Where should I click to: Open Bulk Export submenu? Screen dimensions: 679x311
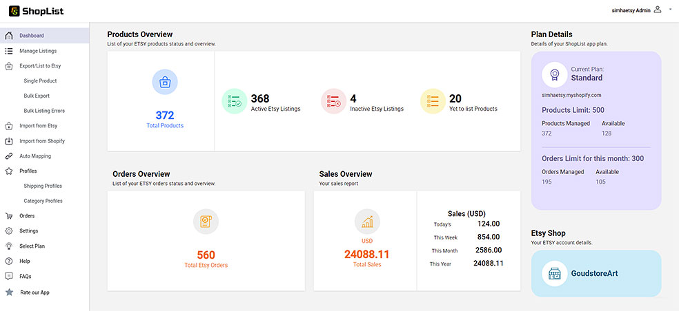click(37, 96)
